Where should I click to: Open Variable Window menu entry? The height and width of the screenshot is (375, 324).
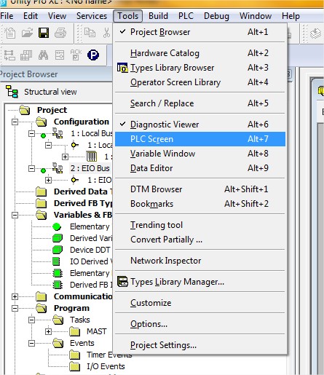[200, 154]
